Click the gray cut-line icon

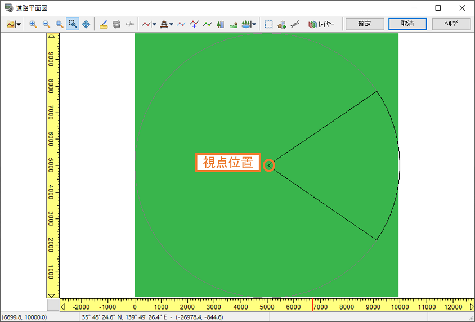tap(129, 24)
